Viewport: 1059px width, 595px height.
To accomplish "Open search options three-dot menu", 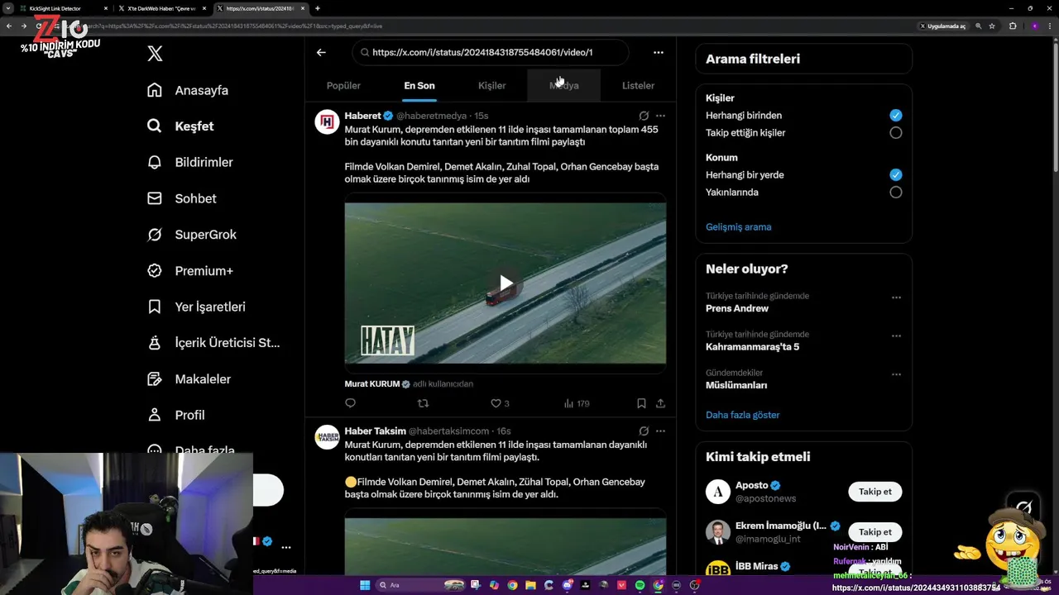I will 659,52.
